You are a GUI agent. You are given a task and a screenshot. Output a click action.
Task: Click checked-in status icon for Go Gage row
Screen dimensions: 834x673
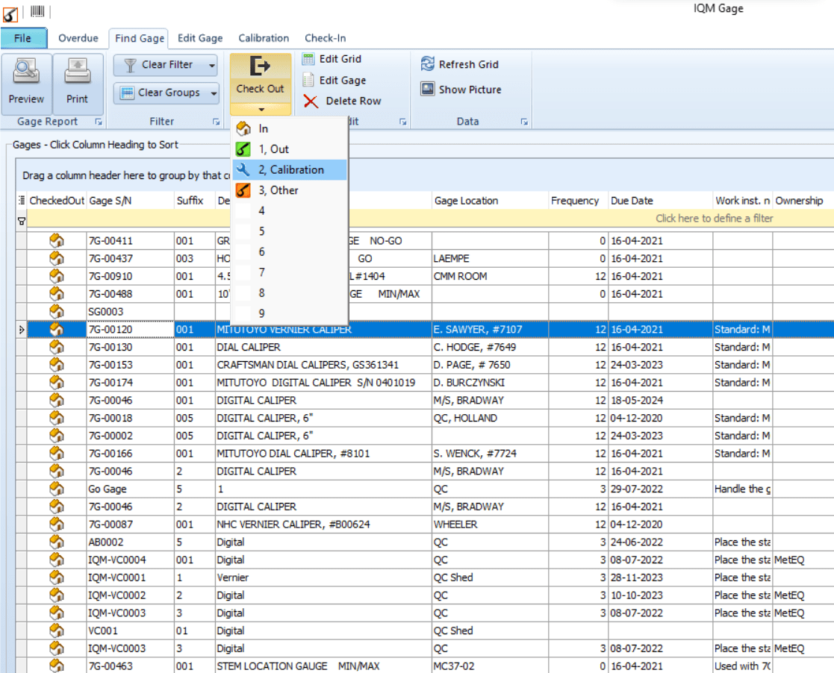[56, 489]
